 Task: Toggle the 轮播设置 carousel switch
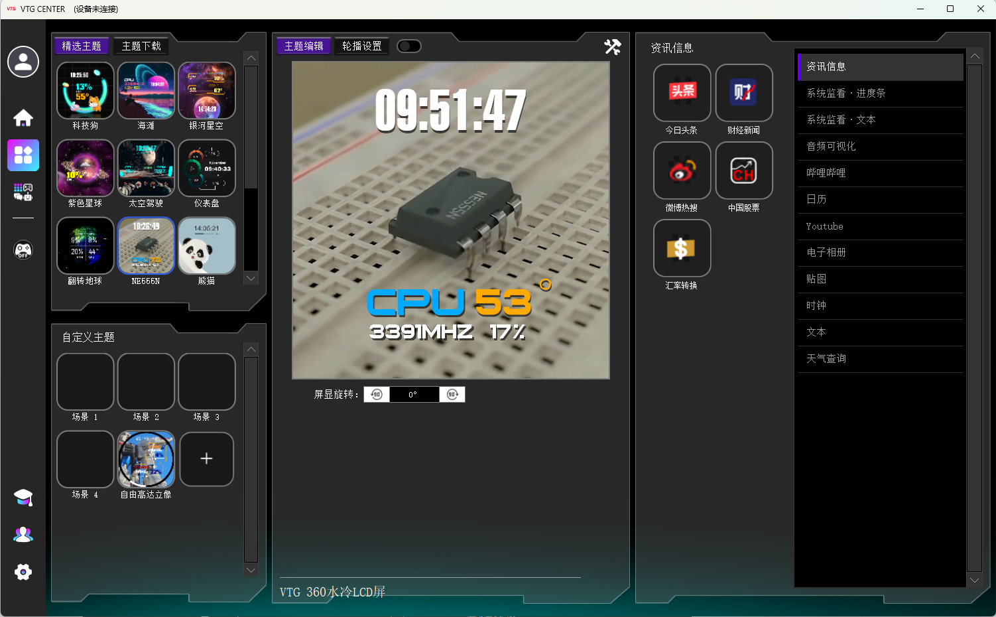click(x=408, y=46)
